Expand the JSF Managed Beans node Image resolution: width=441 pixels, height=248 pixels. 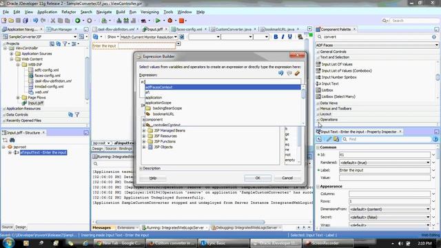[x=144, y=130]
